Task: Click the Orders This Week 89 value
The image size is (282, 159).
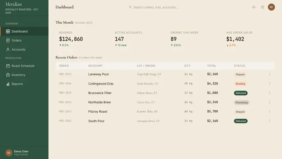Action: 173,39
